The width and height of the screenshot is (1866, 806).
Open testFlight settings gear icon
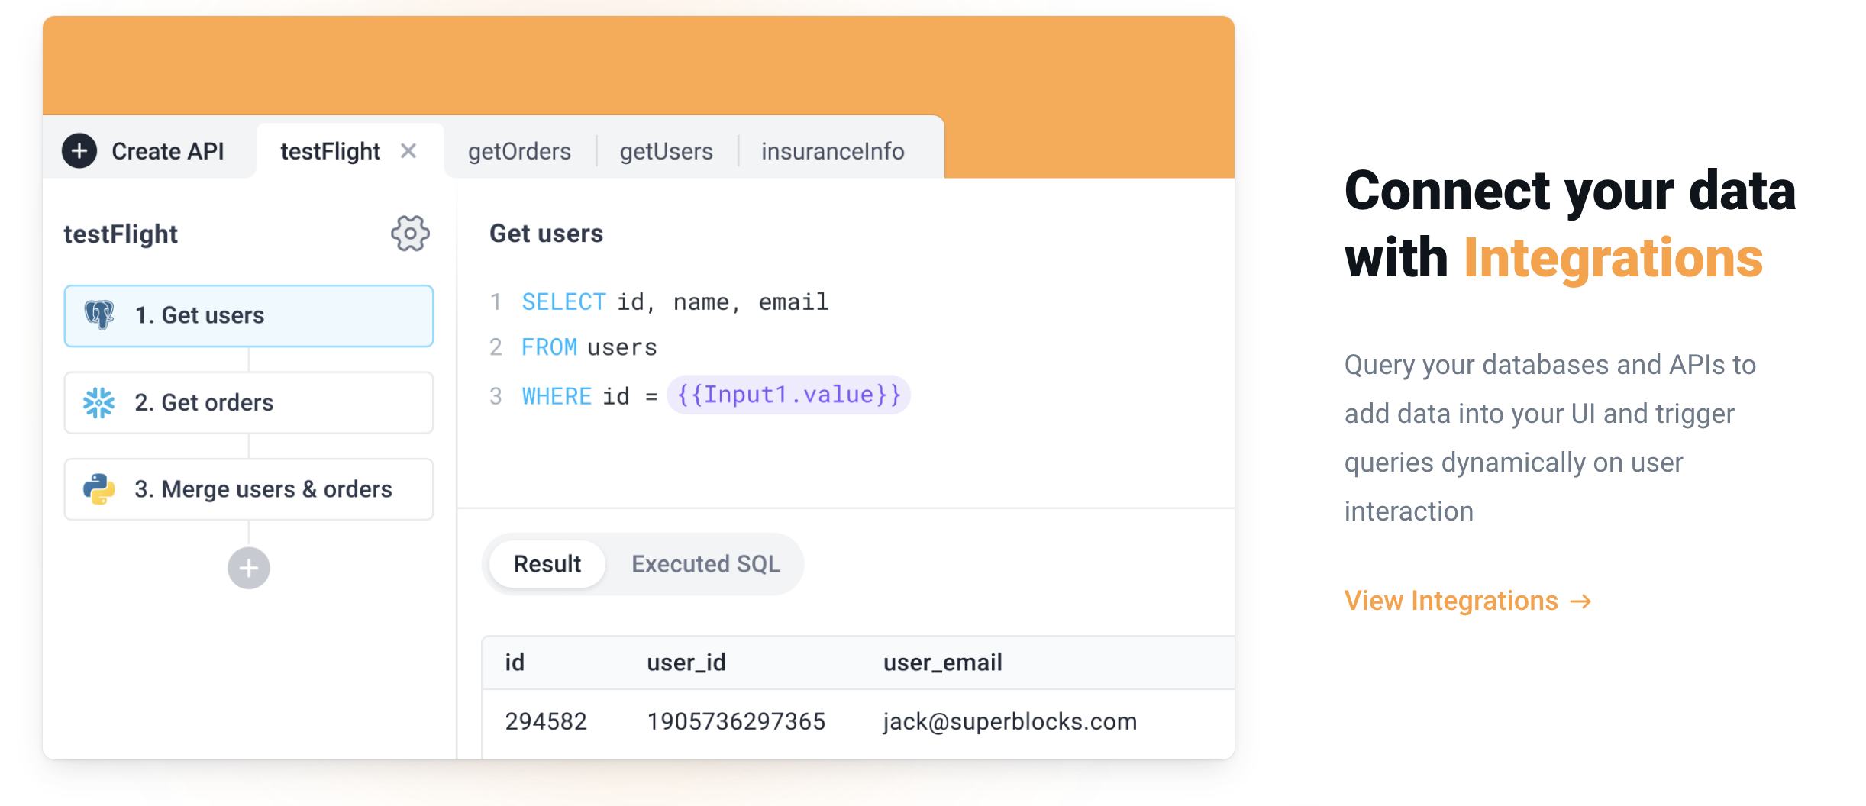click(410, 234)
